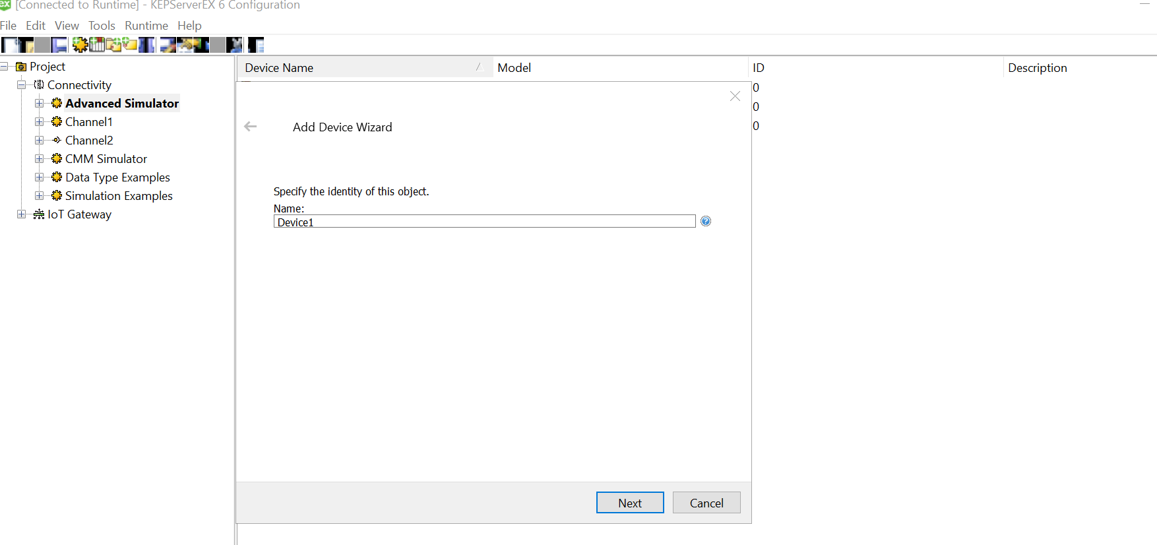Screen dimensions: 1157x545
Task: Click the New Channel gear toolbar icon
Action: (x=80, y=45)
